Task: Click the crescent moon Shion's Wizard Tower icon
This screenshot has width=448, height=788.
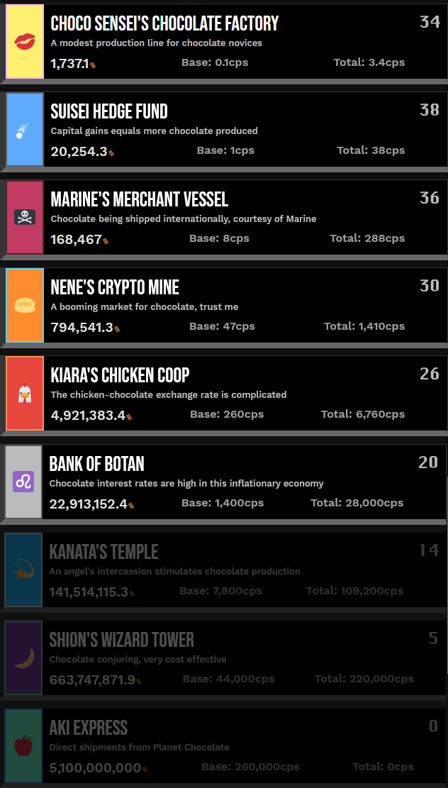Action: [x=23, y=657]
